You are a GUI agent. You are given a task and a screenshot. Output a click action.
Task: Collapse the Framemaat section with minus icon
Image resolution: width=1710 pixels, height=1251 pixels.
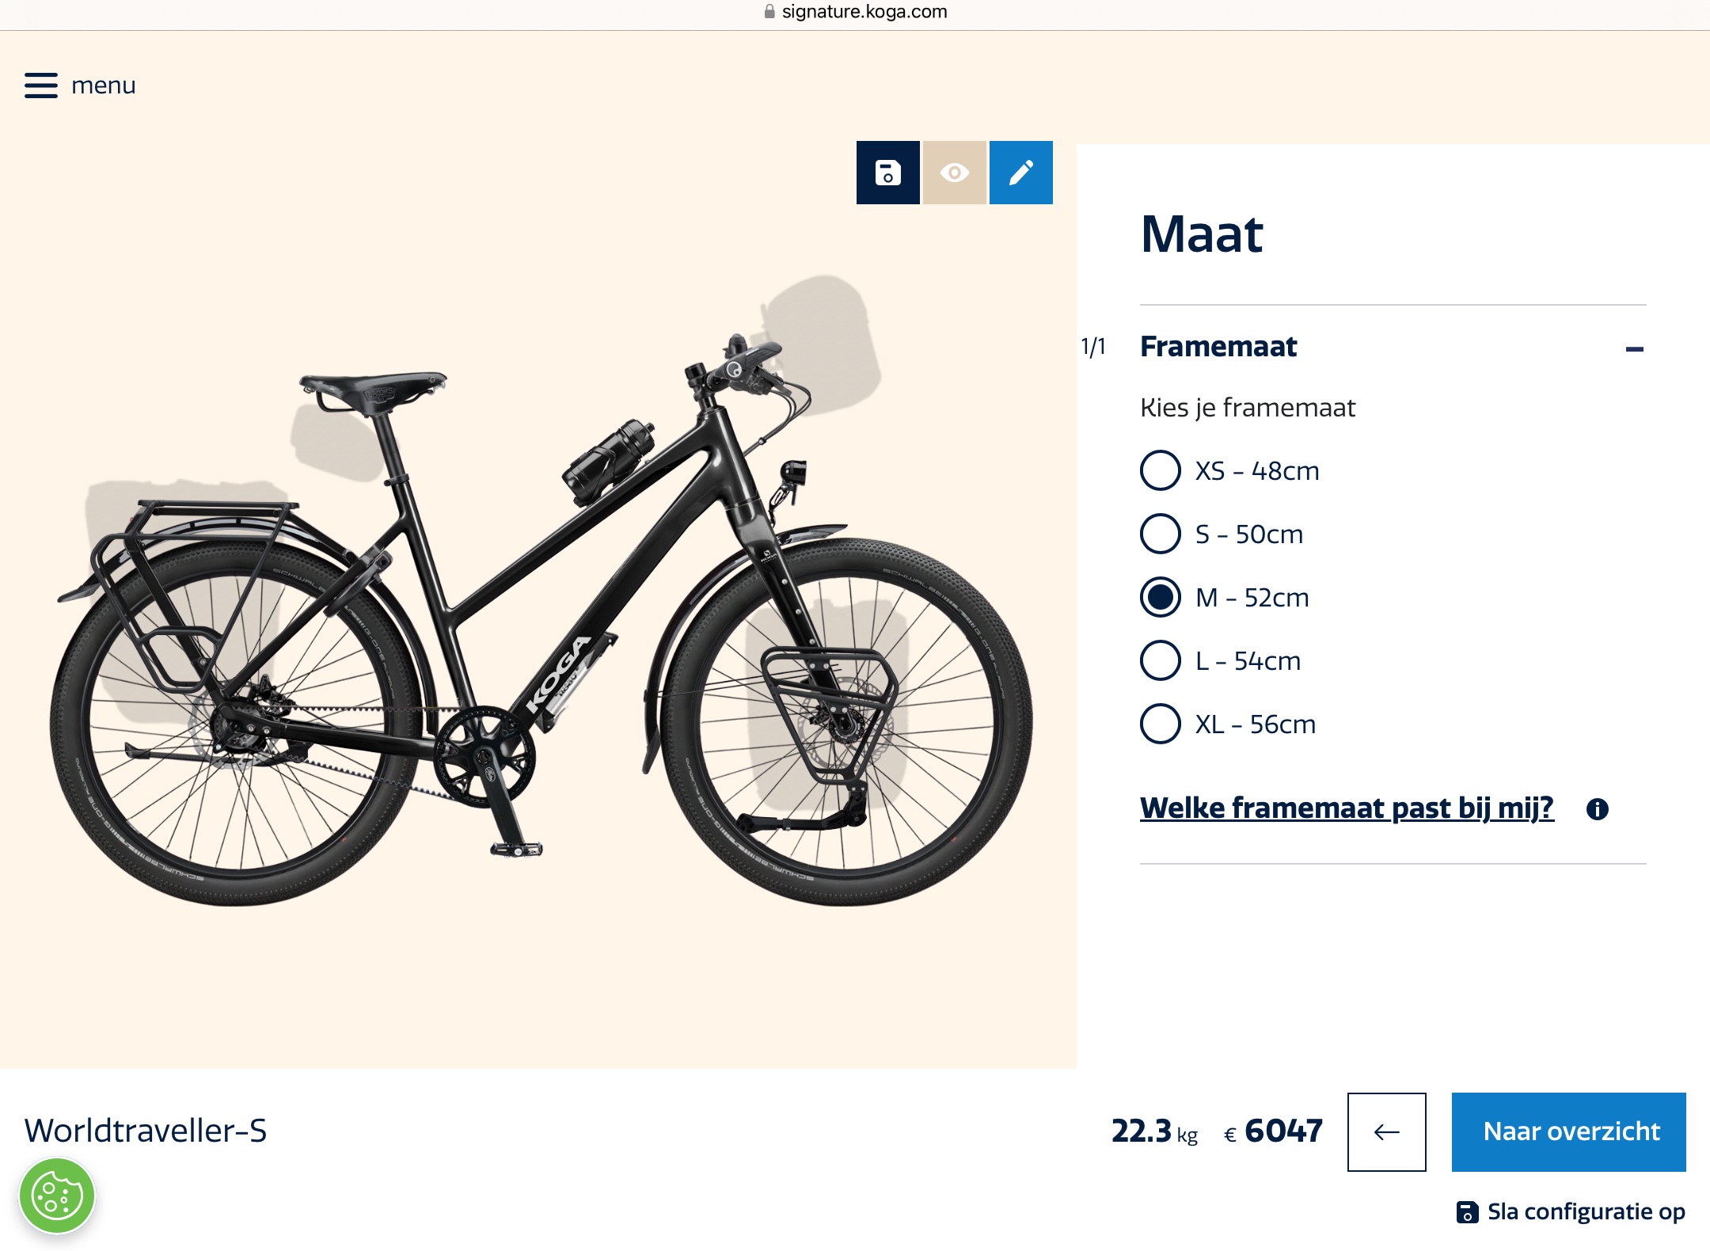click(1634, 348)
